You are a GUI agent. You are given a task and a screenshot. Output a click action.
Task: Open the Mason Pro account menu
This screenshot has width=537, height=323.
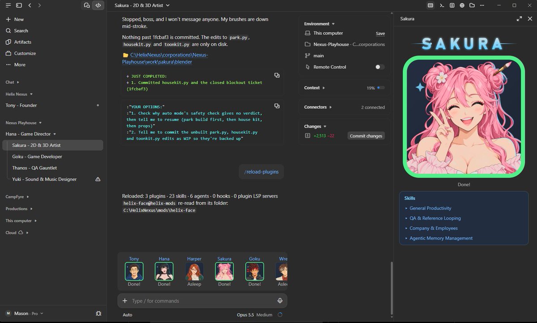click(x=25, y=314)
